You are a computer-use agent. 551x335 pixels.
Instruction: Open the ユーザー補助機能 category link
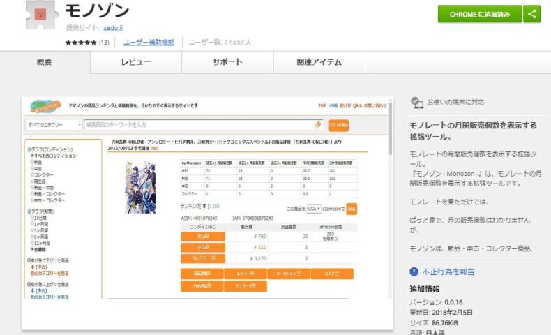point(149,42)
